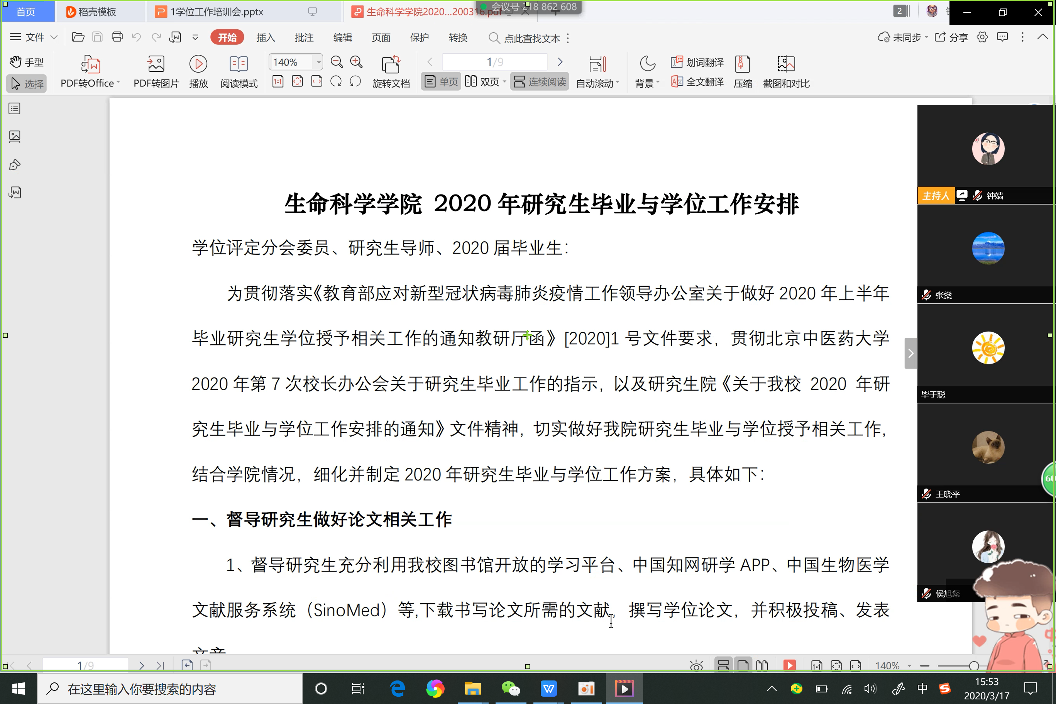Switch to 单页 single page view
1056x704 pixels.
tap(441, 82)
